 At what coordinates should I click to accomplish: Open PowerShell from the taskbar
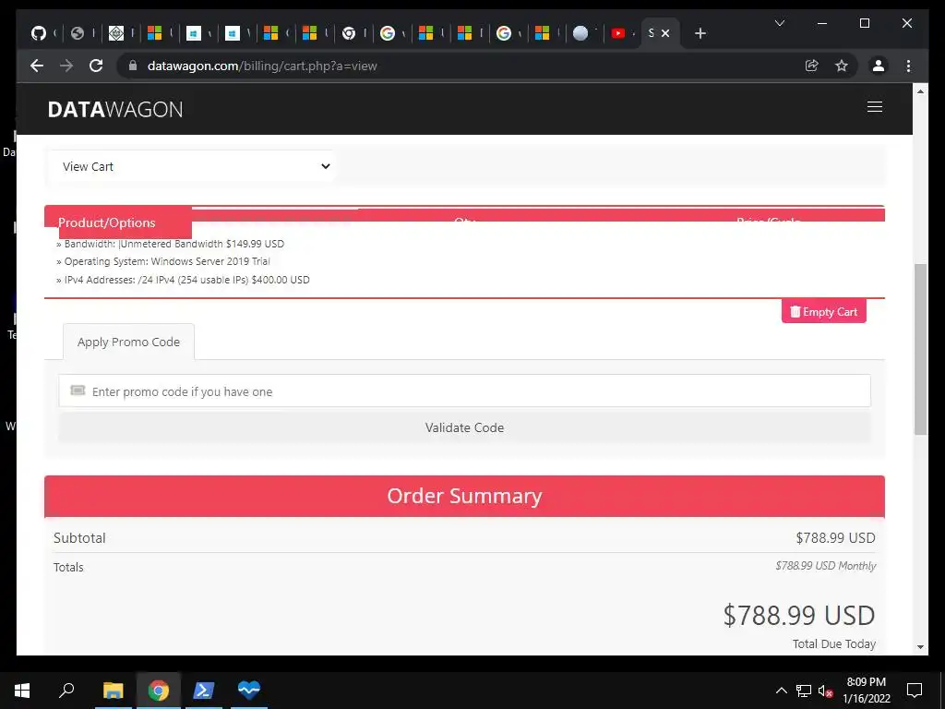tap(203, 690)
